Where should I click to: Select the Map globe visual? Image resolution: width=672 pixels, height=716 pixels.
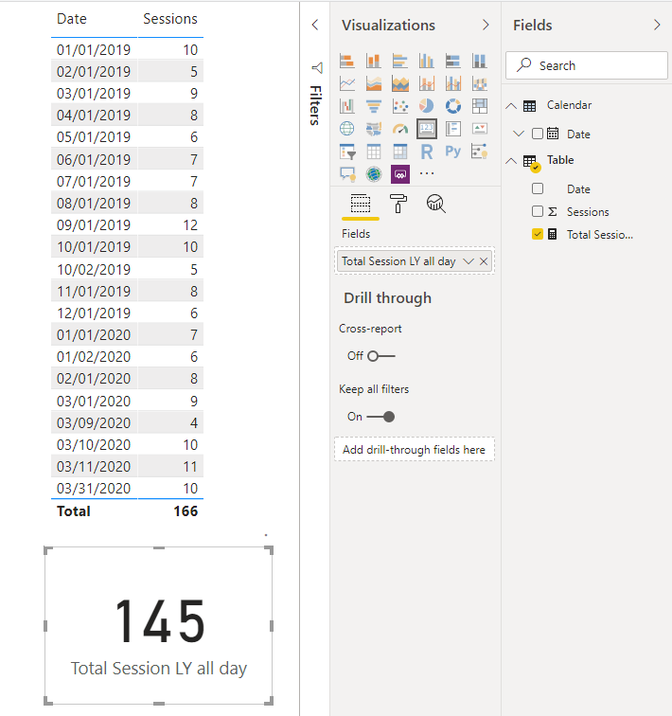347,129
